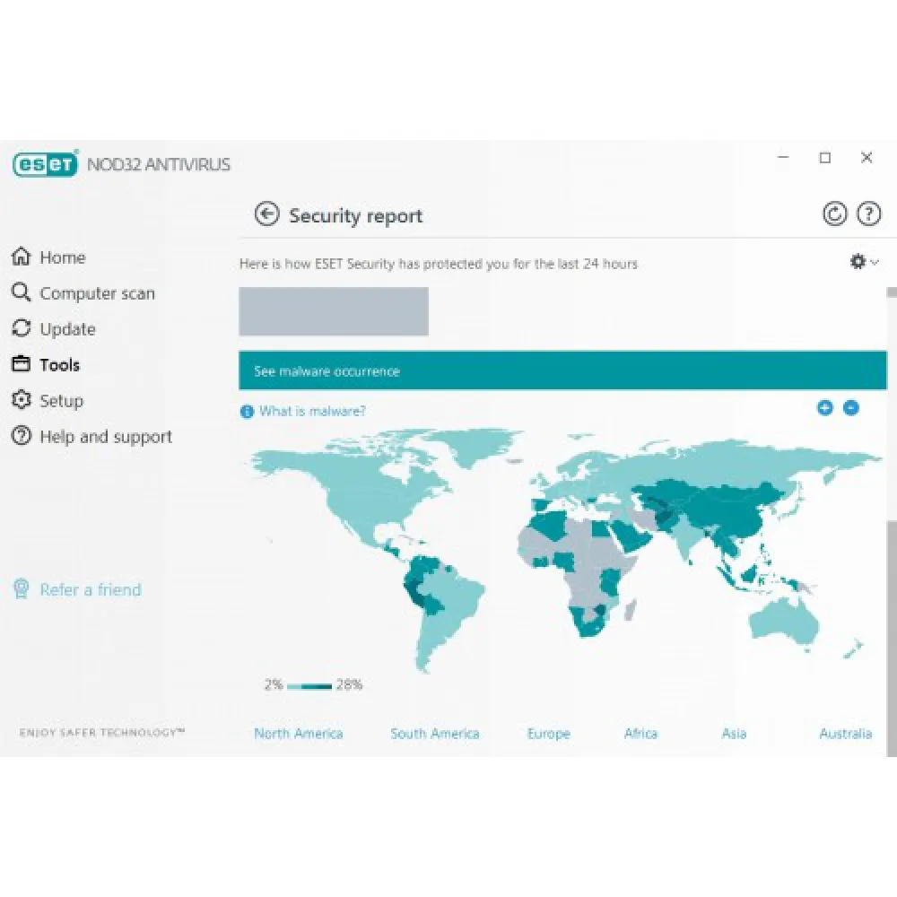Show Australia on the map

tap(846, 734)
